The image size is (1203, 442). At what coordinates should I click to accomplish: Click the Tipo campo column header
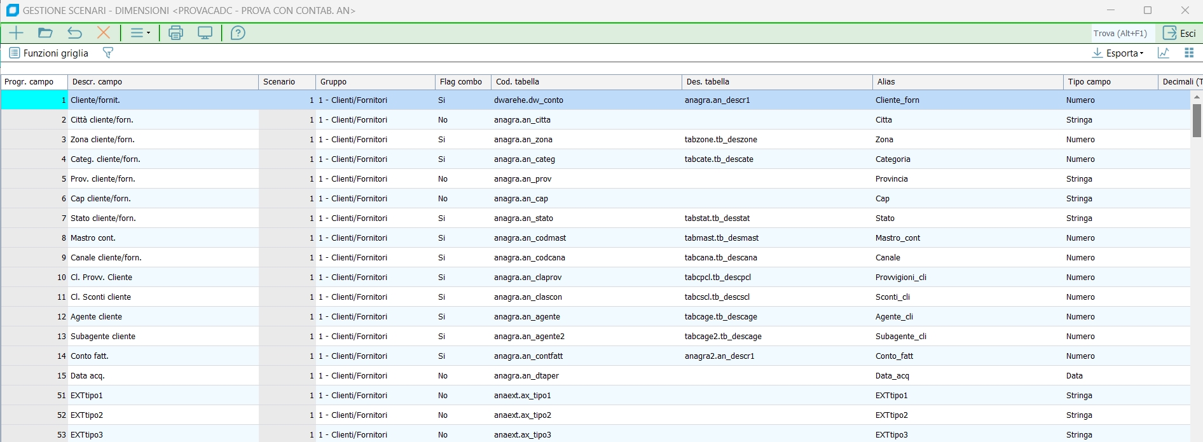tap(1110, 82)
